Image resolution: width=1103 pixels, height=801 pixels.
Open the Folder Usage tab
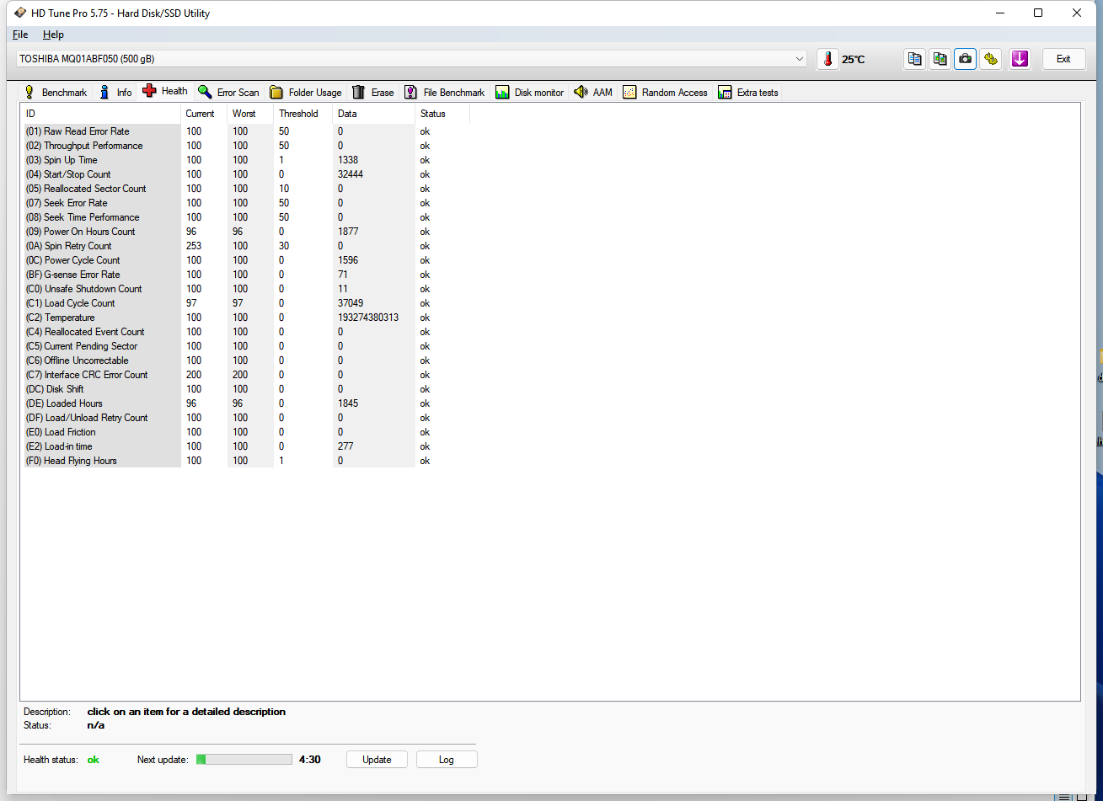[306, 93]
